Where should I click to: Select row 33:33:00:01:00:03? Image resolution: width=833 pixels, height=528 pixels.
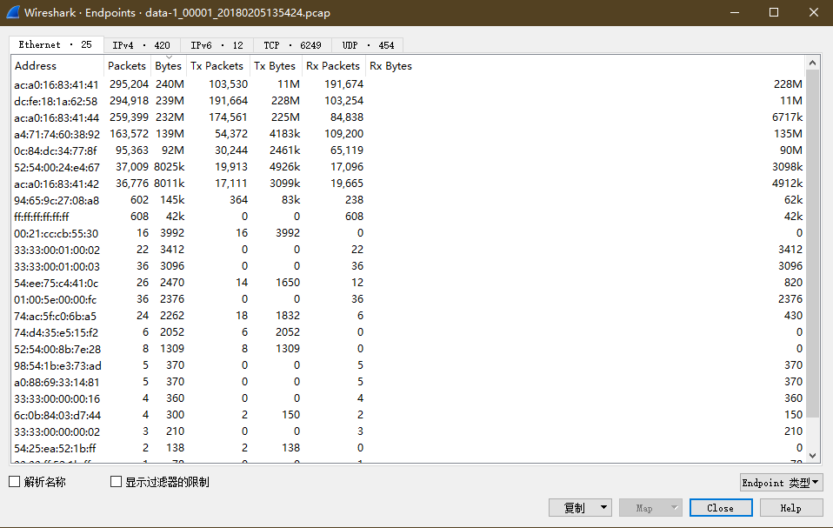tap(408, 265)
